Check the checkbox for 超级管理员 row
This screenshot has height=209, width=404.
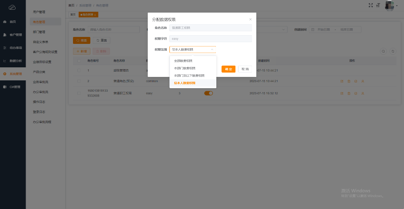[x=79, y=70]
